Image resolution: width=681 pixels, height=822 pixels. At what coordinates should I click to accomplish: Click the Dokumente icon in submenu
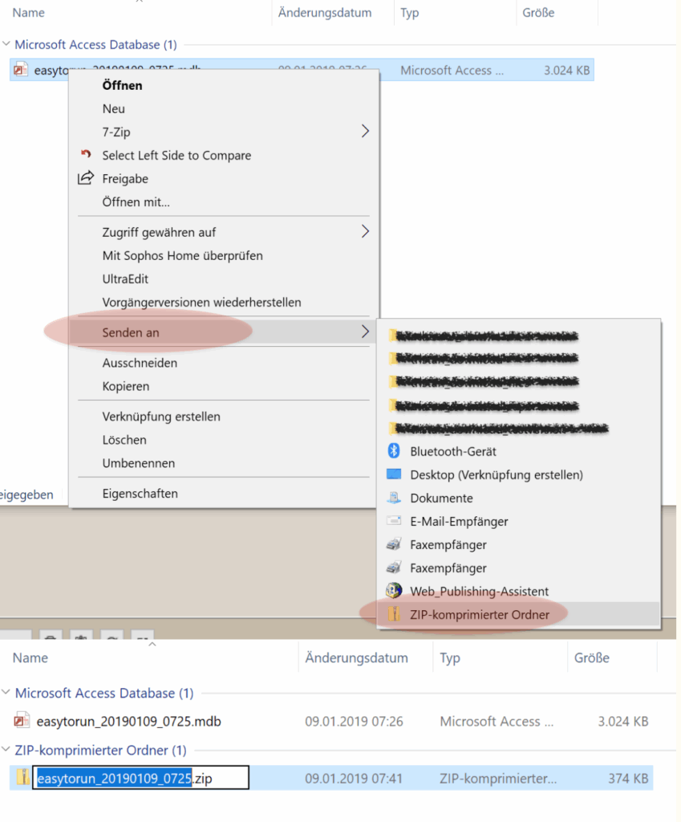click(394, 498)
